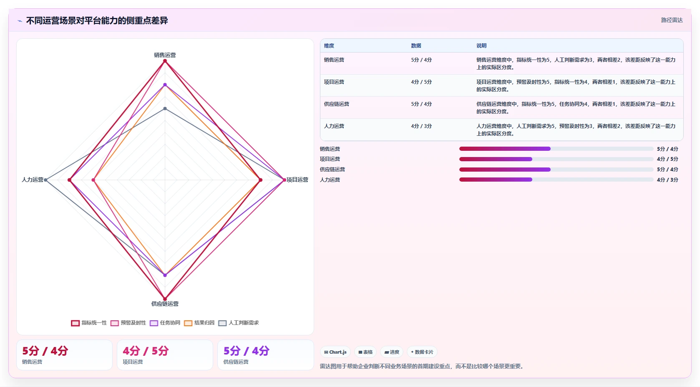This screenshot has width=700, height=387.
Task: Click the 项目运营 progress bar
Action: (556, 159)
